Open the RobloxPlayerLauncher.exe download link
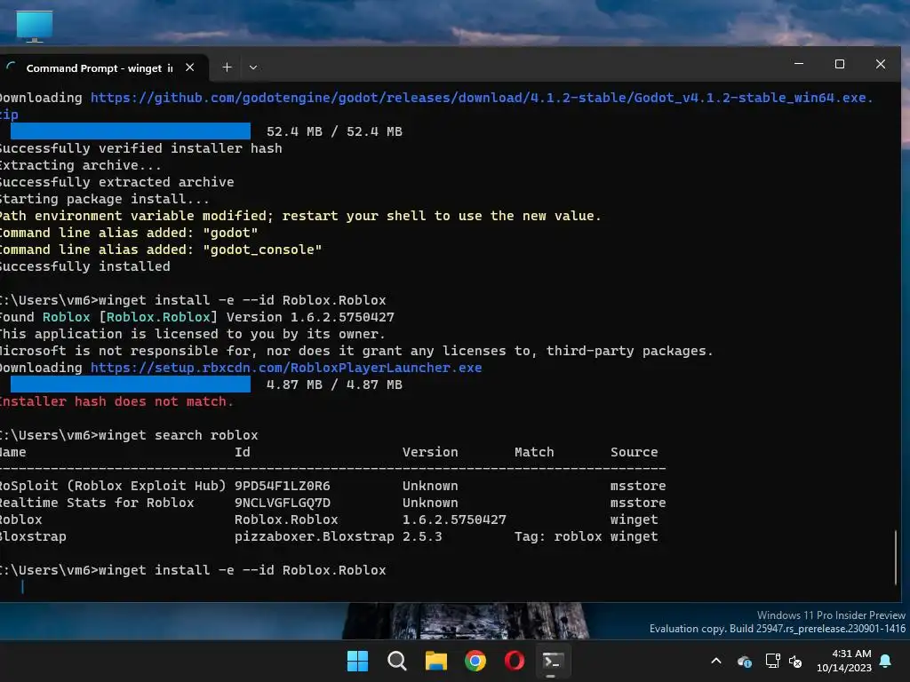The image size is (910, 682). [x=286, y=368]
